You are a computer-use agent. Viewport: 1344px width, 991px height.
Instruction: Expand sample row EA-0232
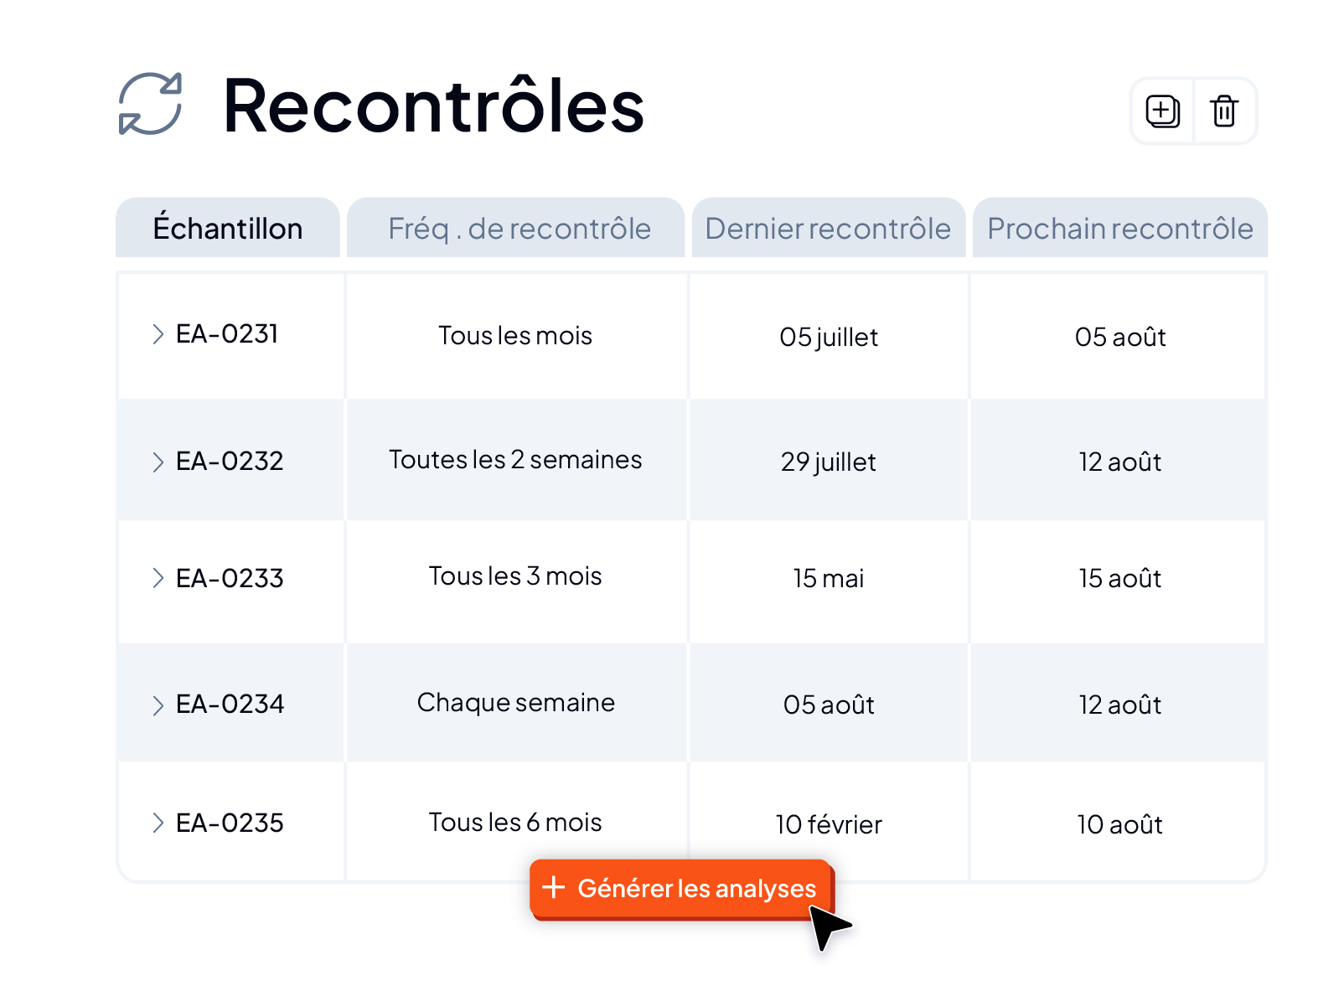coord(158,462)
